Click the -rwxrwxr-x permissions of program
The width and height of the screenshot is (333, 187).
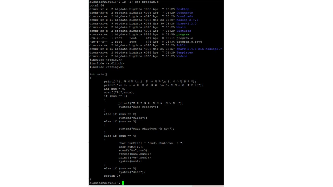99,35
